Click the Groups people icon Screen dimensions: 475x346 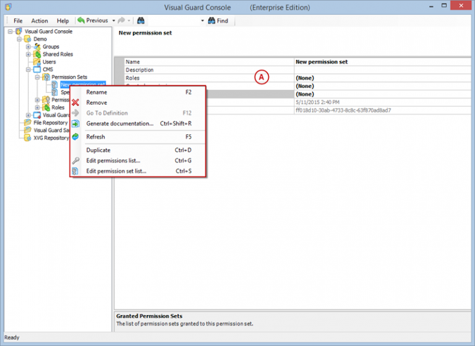(37, 46)
